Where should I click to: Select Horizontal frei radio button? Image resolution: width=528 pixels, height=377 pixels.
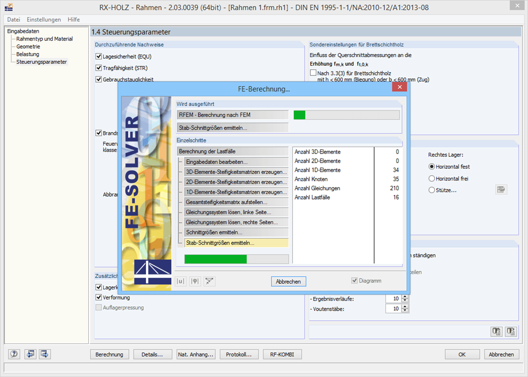coord(432,178)
